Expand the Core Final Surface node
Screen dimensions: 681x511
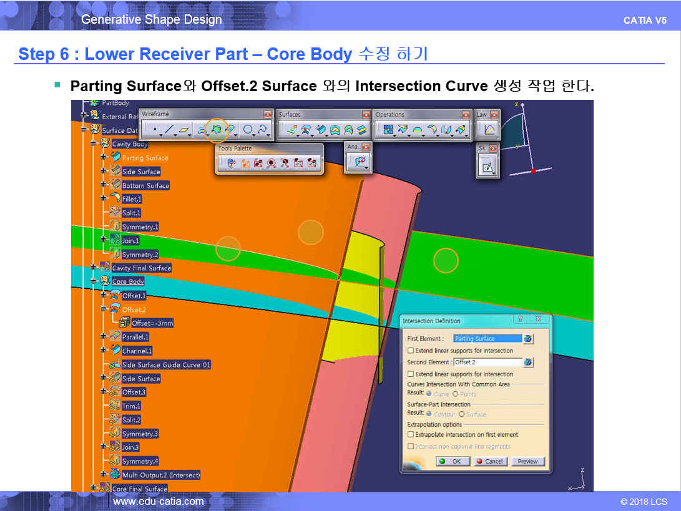[x=94, y=488]
